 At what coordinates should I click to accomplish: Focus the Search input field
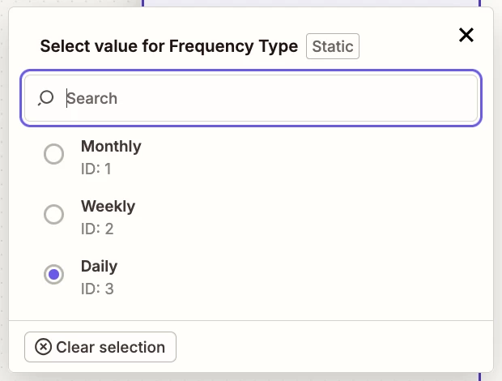pos(267,98)
